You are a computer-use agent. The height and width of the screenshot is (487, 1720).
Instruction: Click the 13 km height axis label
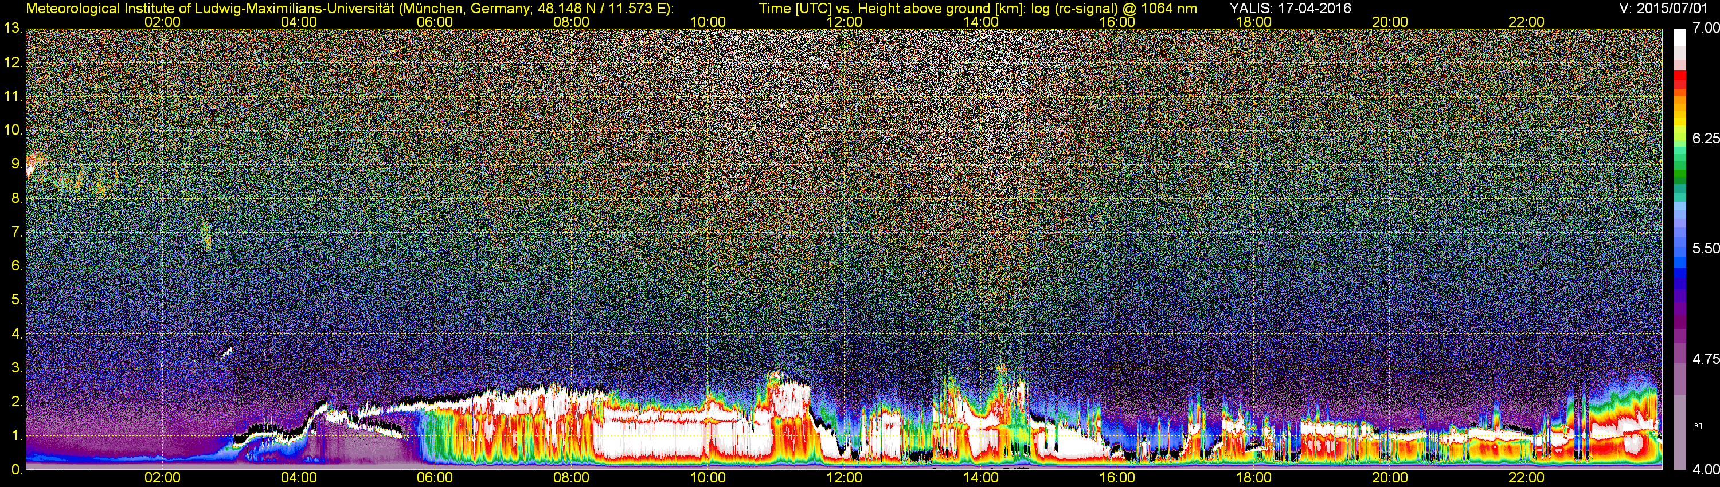click(13, 28)
